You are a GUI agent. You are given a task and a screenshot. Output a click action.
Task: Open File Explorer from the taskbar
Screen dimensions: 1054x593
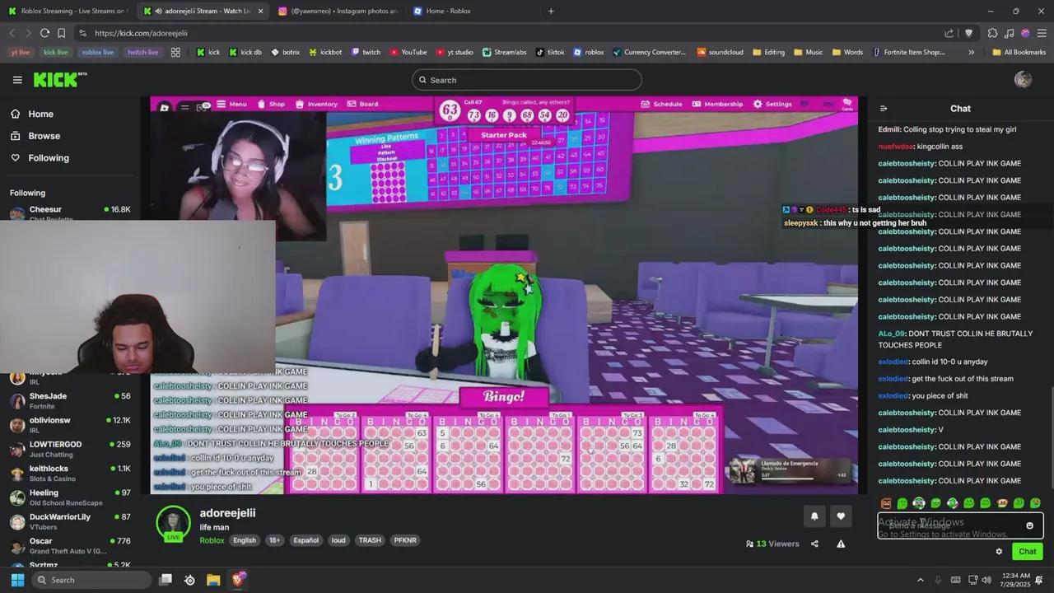[x=213, y=580]
